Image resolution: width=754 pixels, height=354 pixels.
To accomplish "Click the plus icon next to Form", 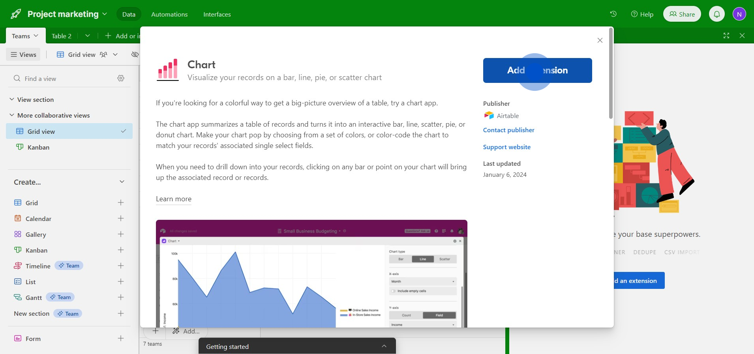I will pos(121,338).
